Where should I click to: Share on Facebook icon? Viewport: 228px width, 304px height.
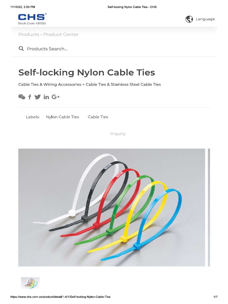pyautogui.click(x=30, y=97)
